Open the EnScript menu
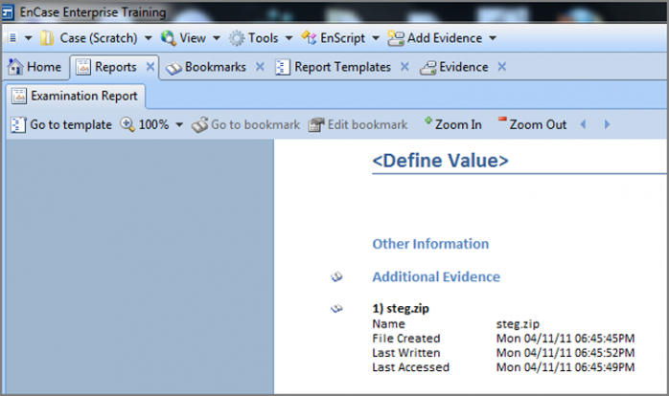Viewport: 669px width, 396px height. tap(342, 38)
